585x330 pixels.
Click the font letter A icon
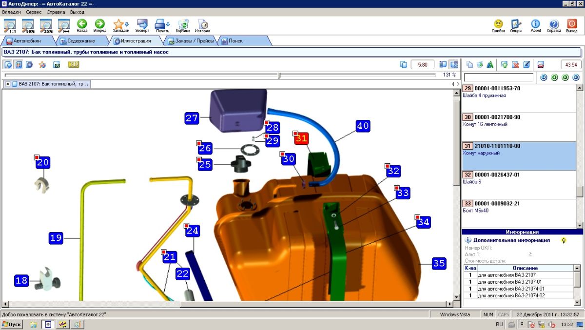490,64
